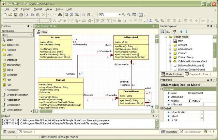Check the IsLeaf checkbox
Image resolution: width=218 pixels, height=140 pixels.
[x=202, y=120]
